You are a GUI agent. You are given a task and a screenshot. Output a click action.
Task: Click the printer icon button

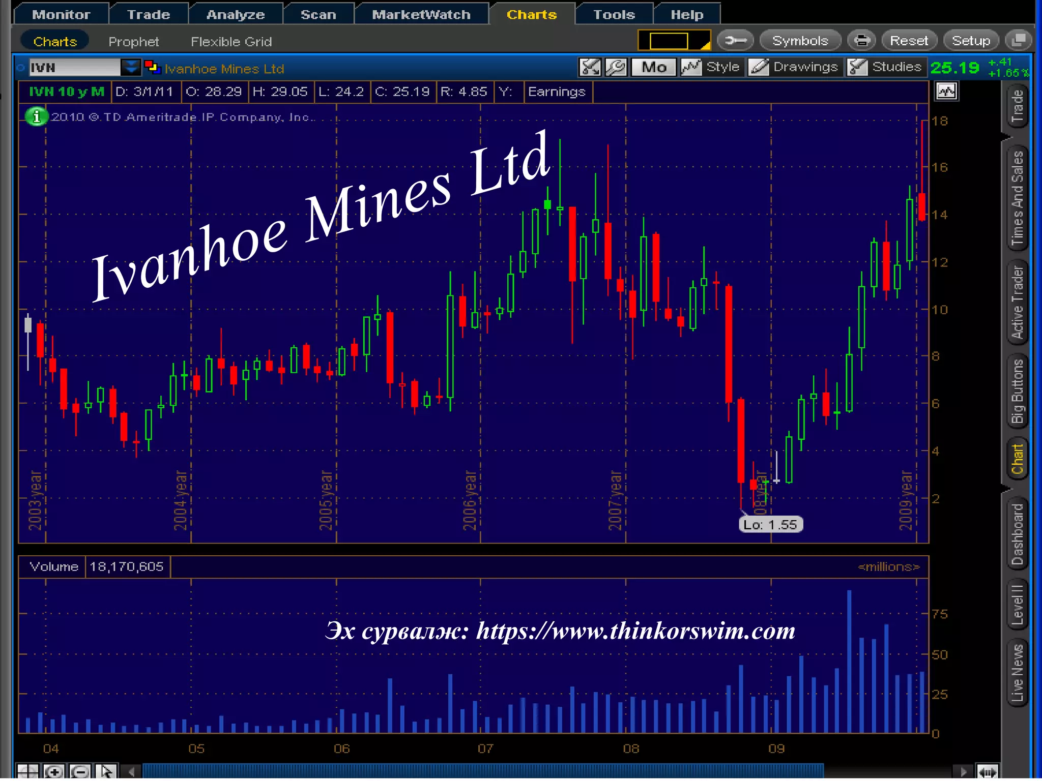861,40
